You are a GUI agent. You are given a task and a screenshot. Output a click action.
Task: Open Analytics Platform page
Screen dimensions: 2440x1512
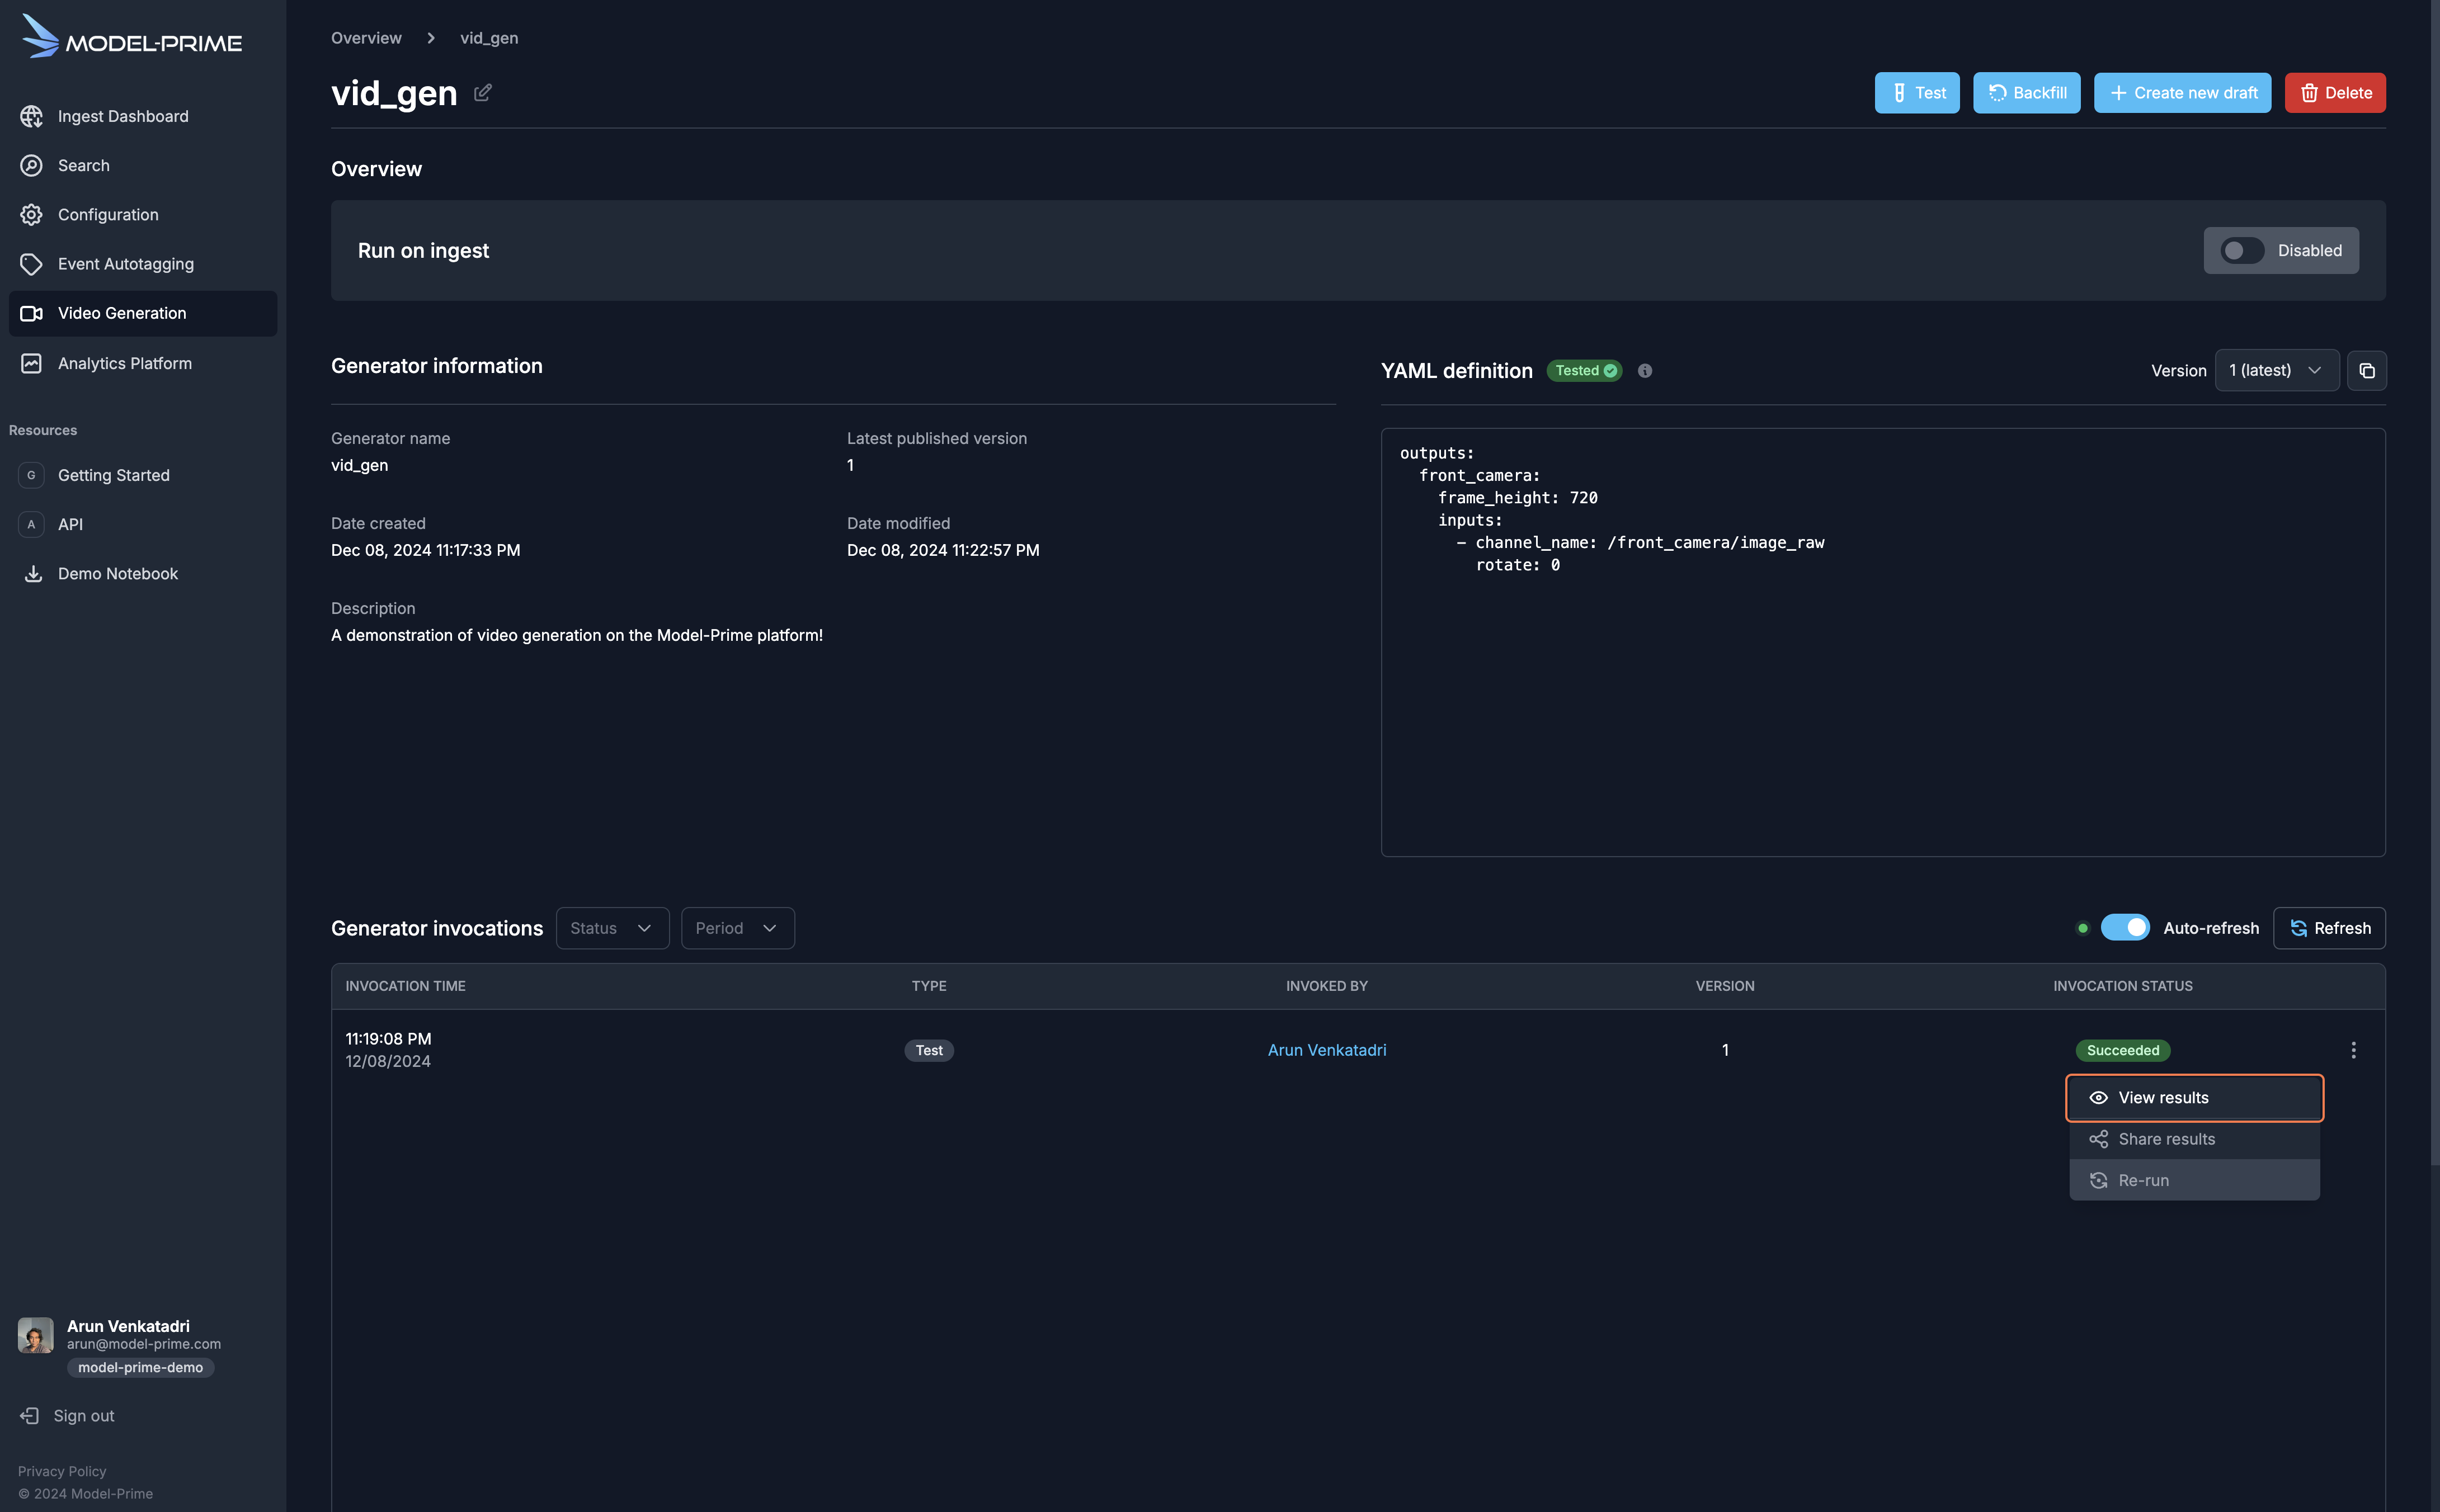point(142,363)
